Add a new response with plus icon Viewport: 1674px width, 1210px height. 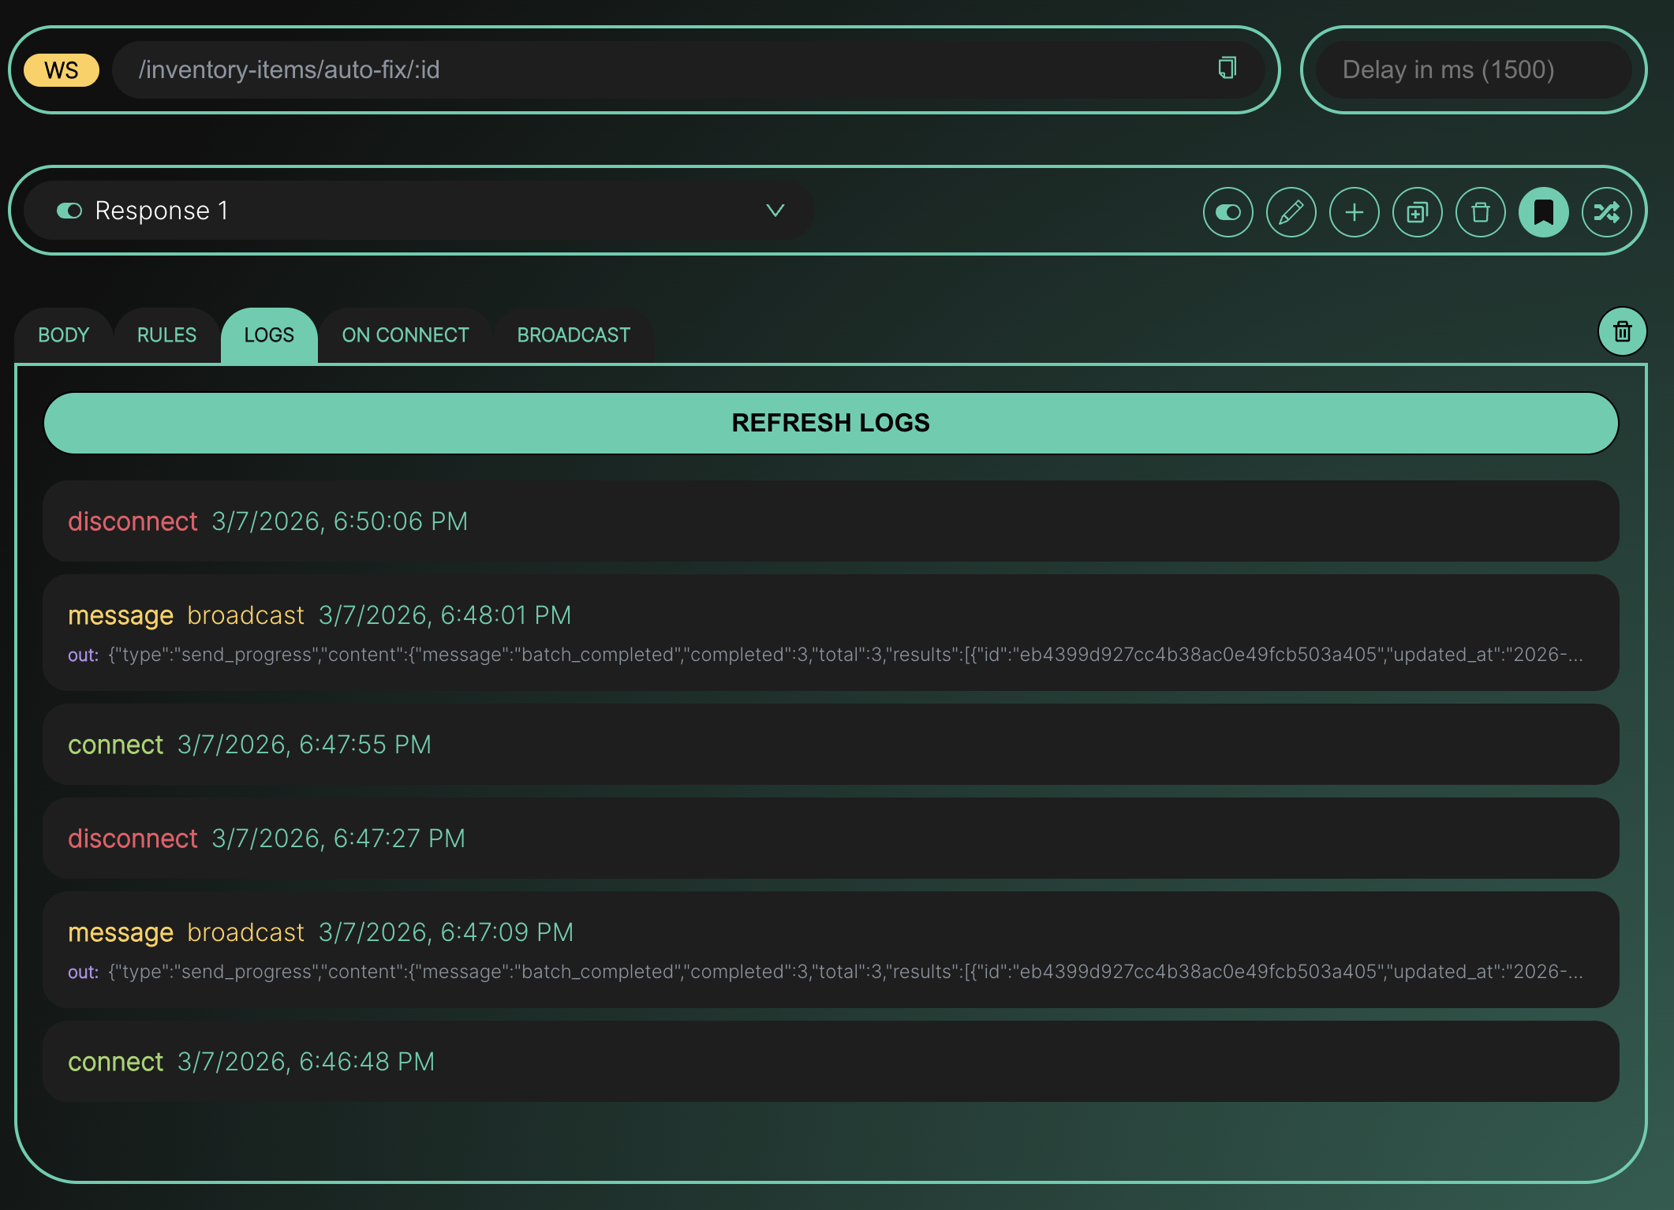[x=1354, y=212]
